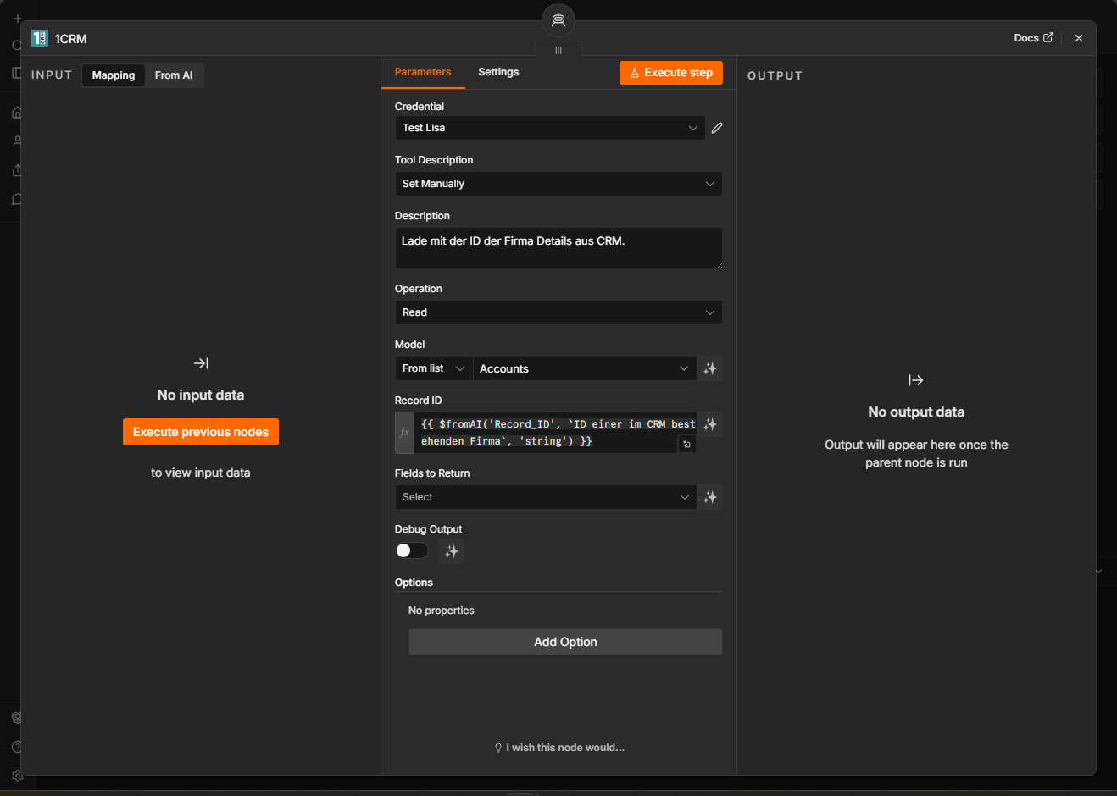Toggle the Debug Output switch

[x=412, y=550]
